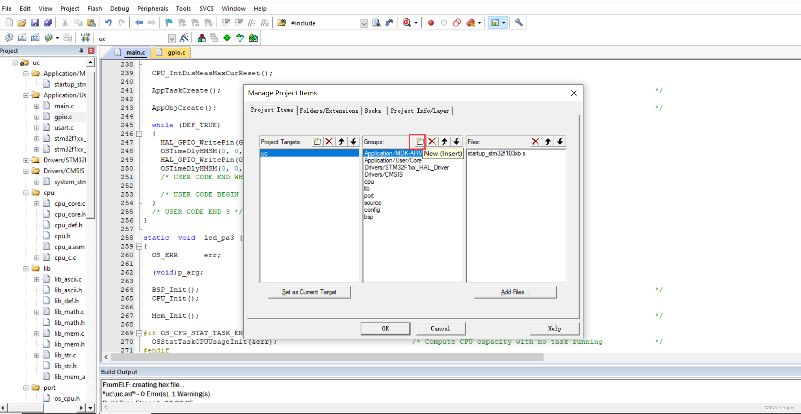Insert a bookmark with the flag icon
The width and height of the screenshot is (801, 414).
coord(169,23)
